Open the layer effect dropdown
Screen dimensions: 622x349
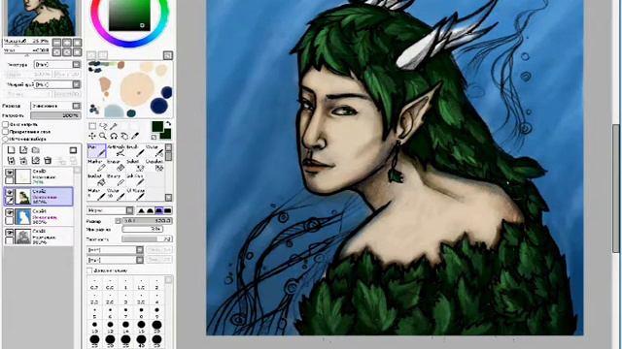[57, 84]
